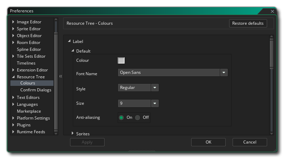Collapse the sidebar with the double-chevron icon
This screenshot has width=284, height=159.
click(x=60, y=76)
